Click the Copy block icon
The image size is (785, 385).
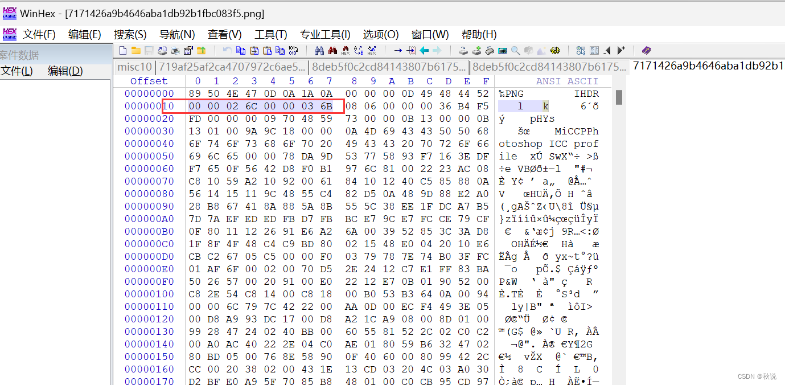[241, 50]
